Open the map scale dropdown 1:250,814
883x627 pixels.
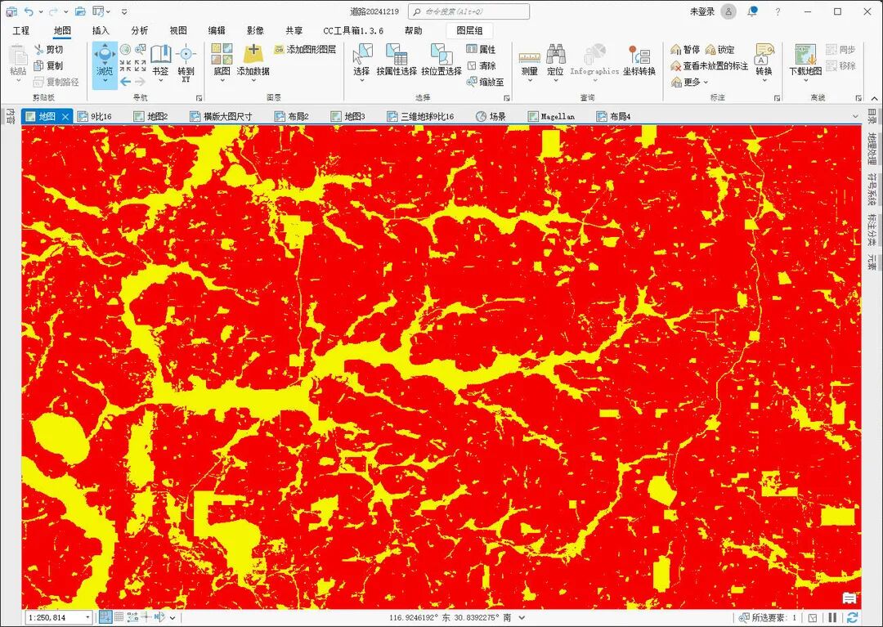coord(87,617)
